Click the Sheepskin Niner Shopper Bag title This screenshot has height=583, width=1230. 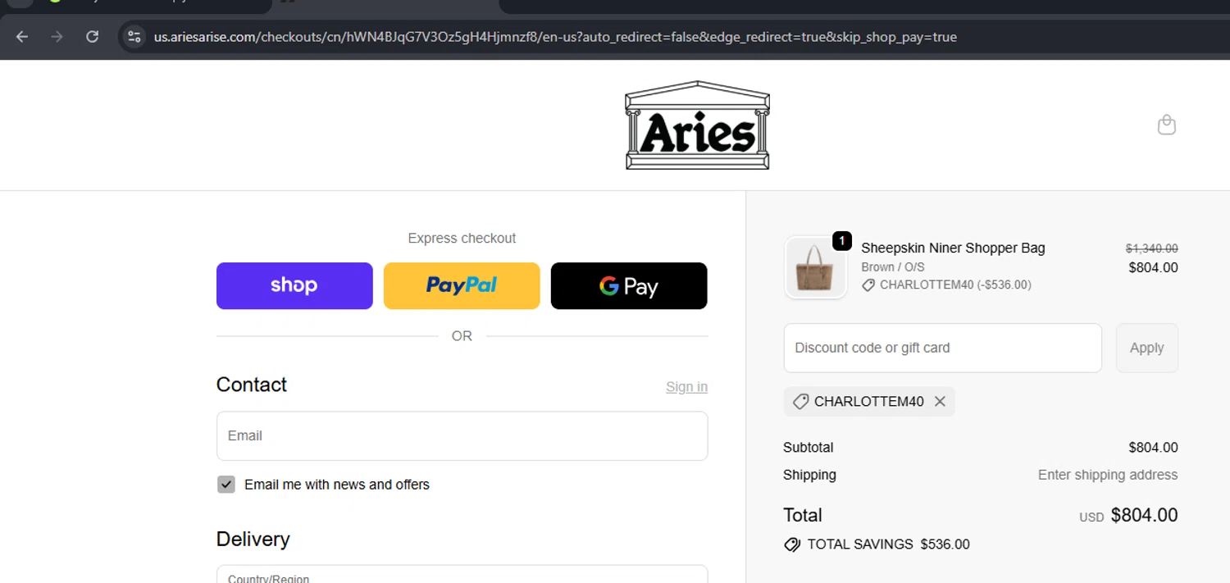coord(953,248)
